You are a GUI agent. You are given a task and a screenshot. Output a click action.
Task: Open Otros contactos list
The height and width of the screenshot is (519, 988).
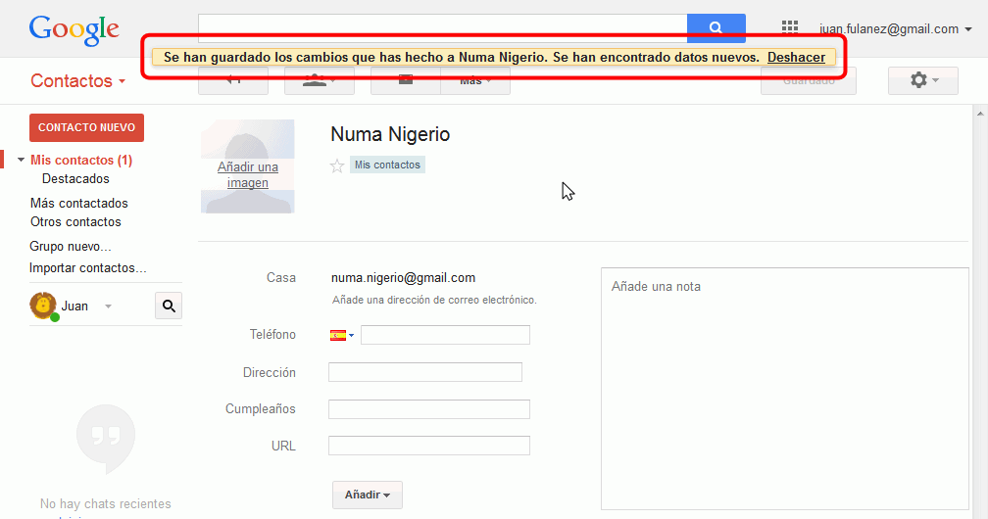tap(75, 221)
